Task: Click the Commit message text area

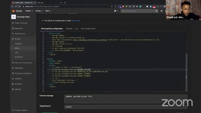Action: click(126, 99)
